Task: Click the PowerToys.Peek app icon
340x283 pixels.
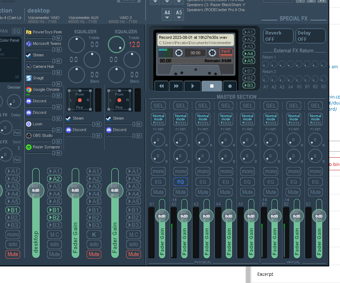Action: click(x=29, y=32)
